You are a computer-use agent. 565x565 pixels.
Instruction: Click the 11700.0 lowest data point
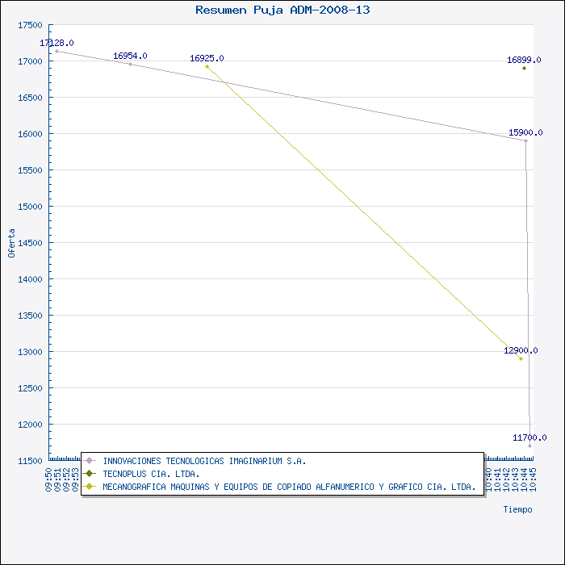[529, 446]
